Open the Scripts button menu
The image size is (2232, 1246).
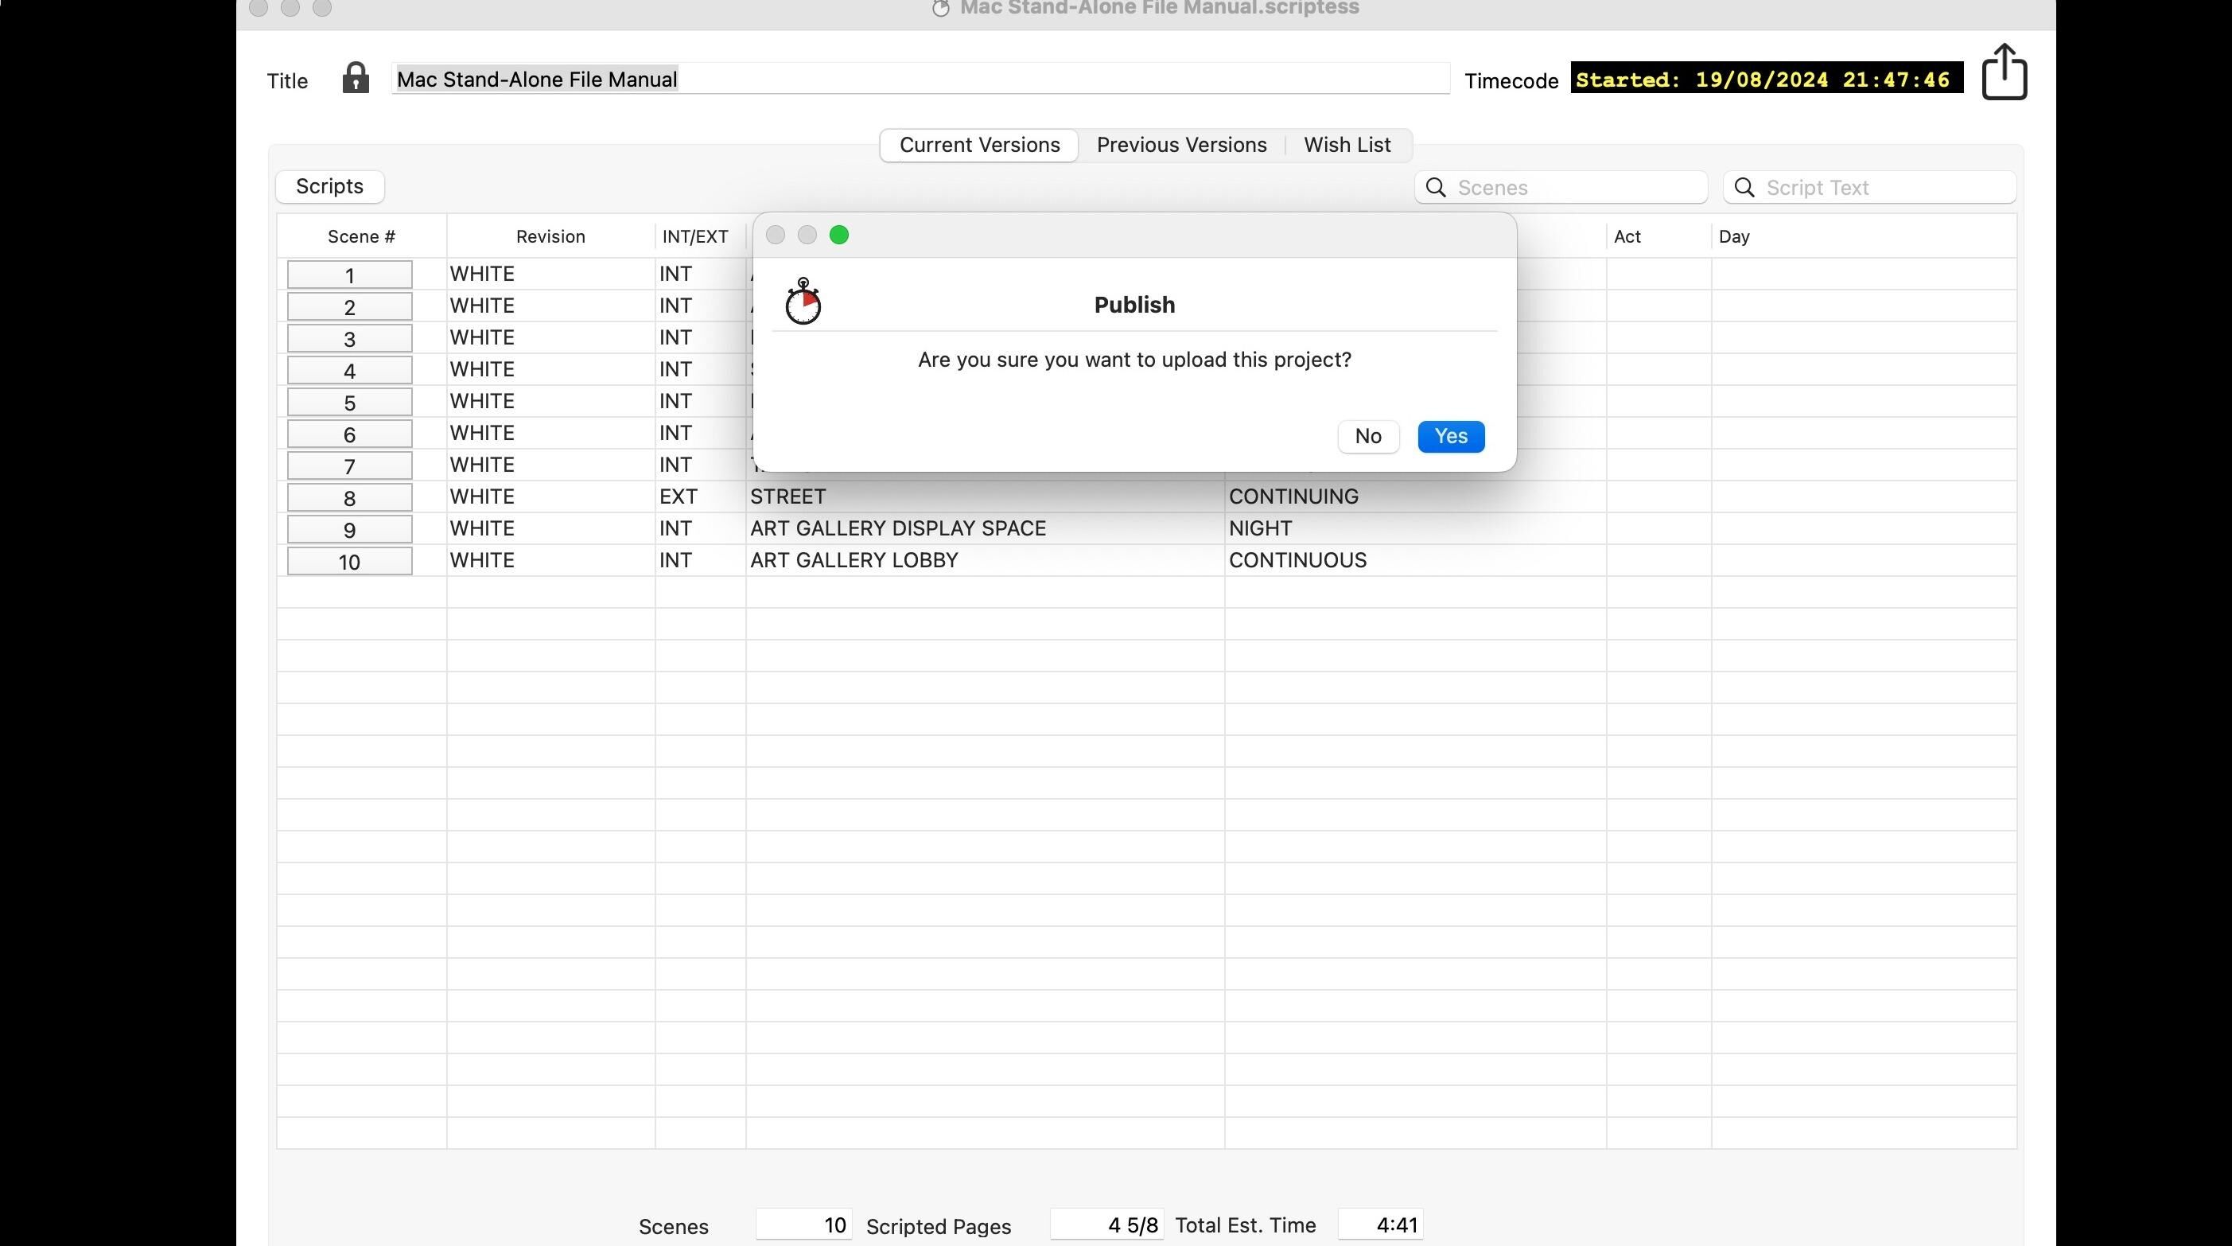329,187
